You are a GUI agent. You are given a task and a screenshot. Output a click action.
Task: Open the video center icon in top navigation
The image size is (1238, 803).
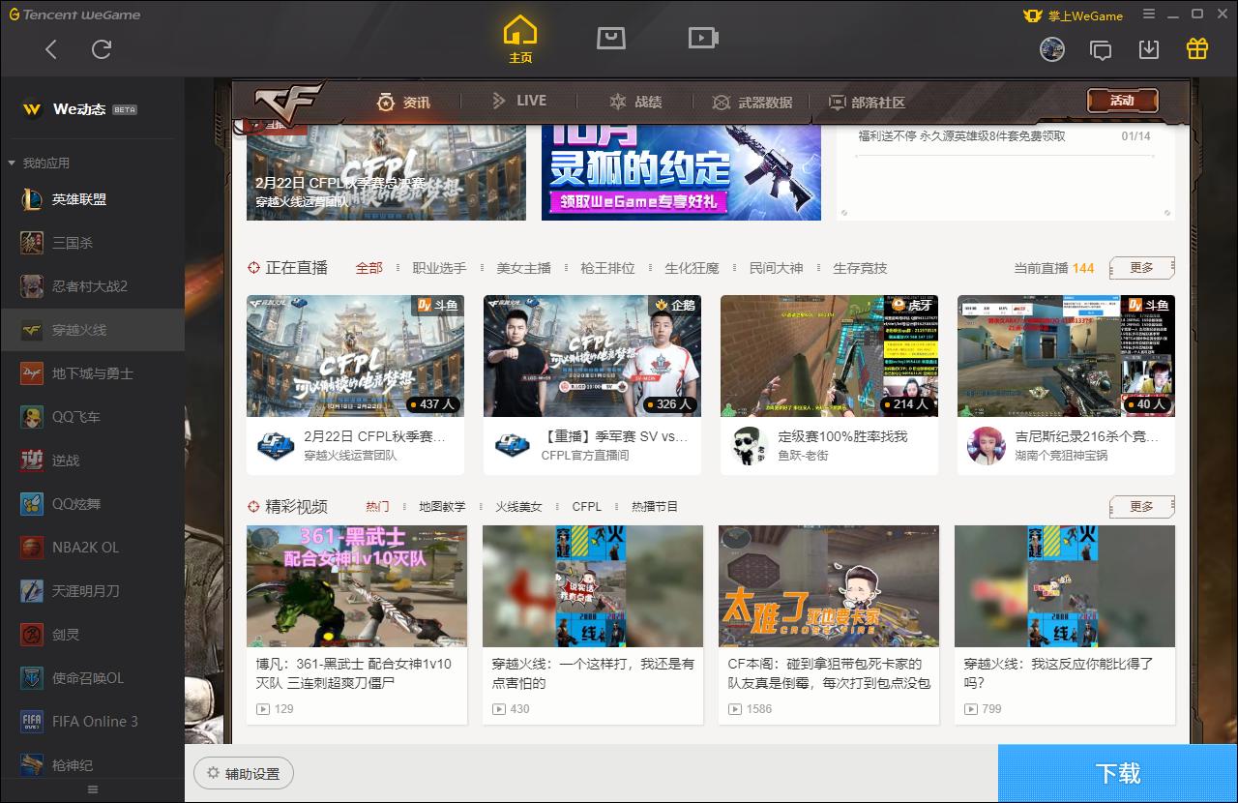click(x=703, y=39)
